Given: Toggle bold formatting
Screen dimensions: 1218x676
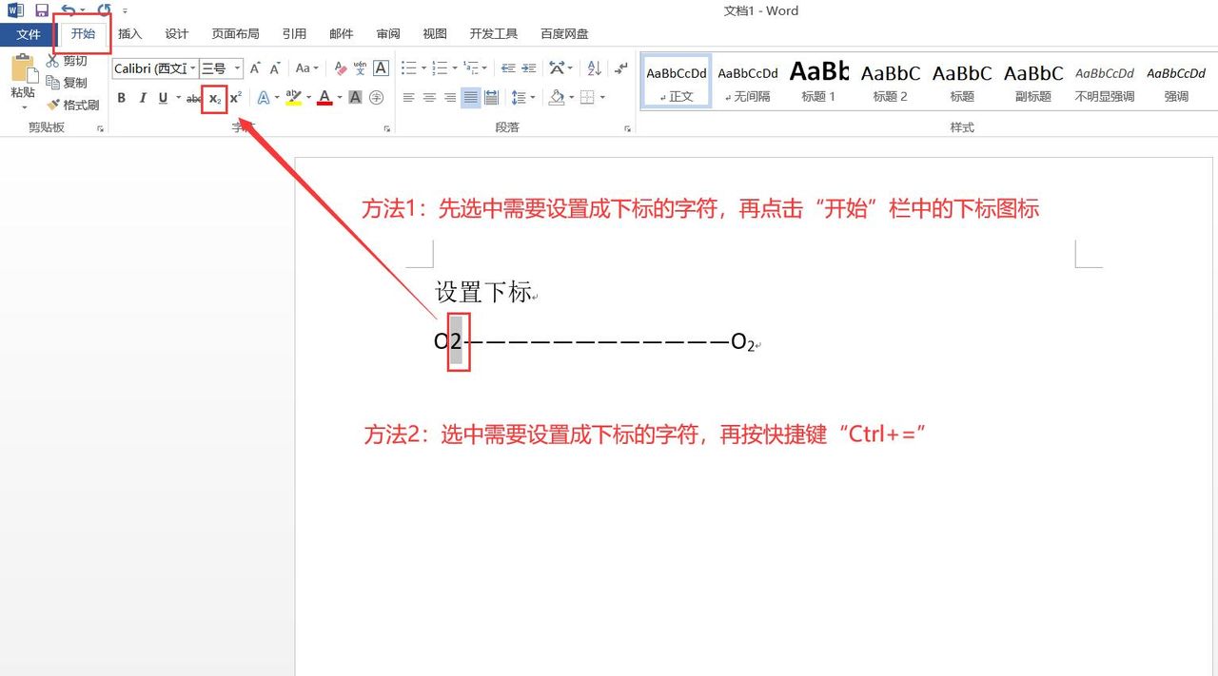Looking at the screenshot, I should coord(122,98).
